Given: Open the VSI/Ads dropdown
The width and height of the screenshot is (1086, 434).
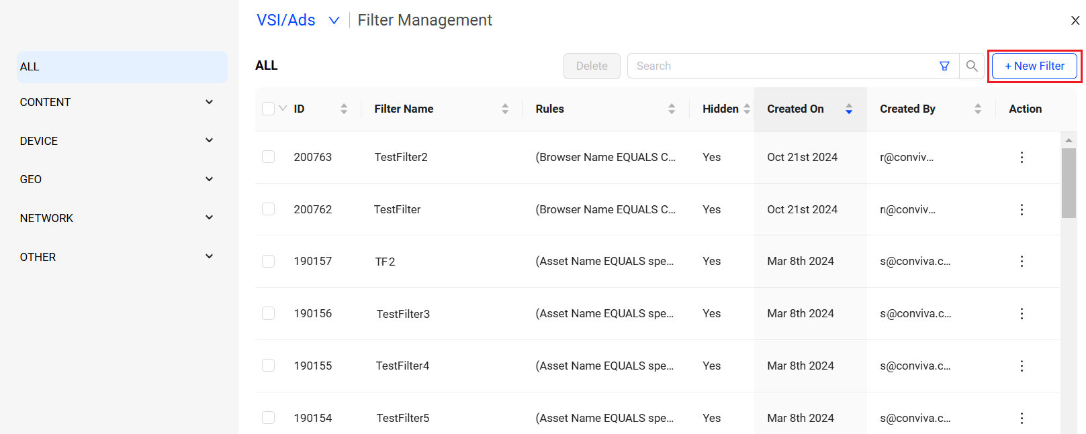Looking at the screenshot, I should coord(333,21).
